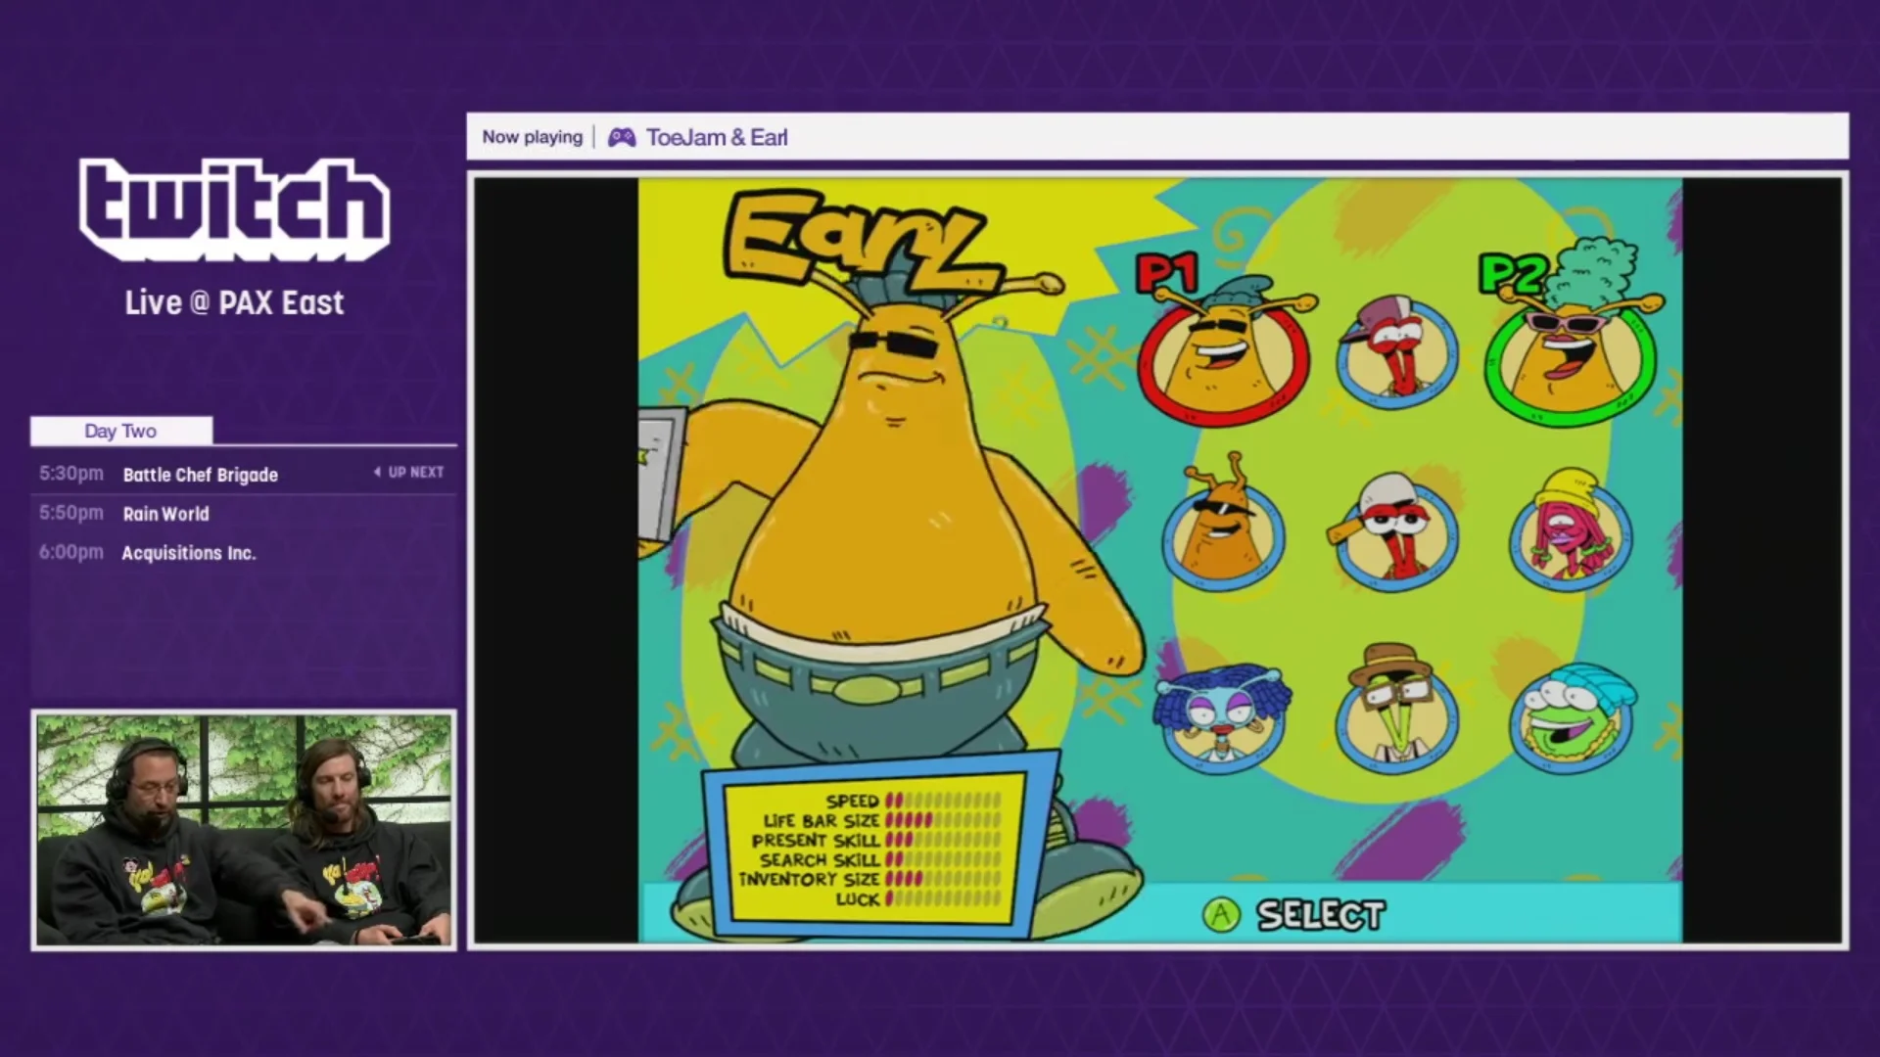
Task: Select the Earl portrait marked P1
Action: pos(1223,352)
